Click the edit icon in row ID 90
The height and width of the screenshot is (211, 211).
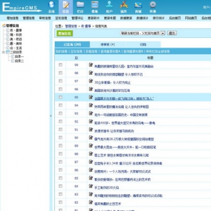point(91,138)
